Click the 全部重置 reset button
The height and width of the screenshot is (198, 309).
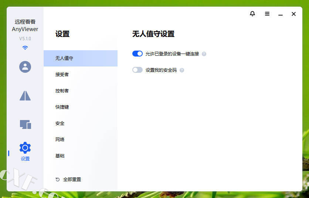click(68, 179)
